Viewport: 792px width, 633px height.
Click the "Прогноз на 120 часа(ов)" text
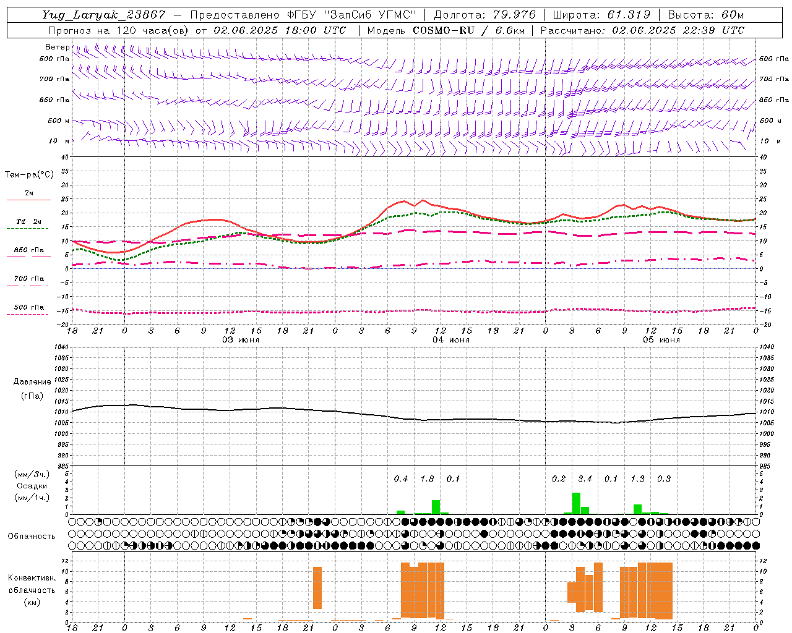coord(119,30)
